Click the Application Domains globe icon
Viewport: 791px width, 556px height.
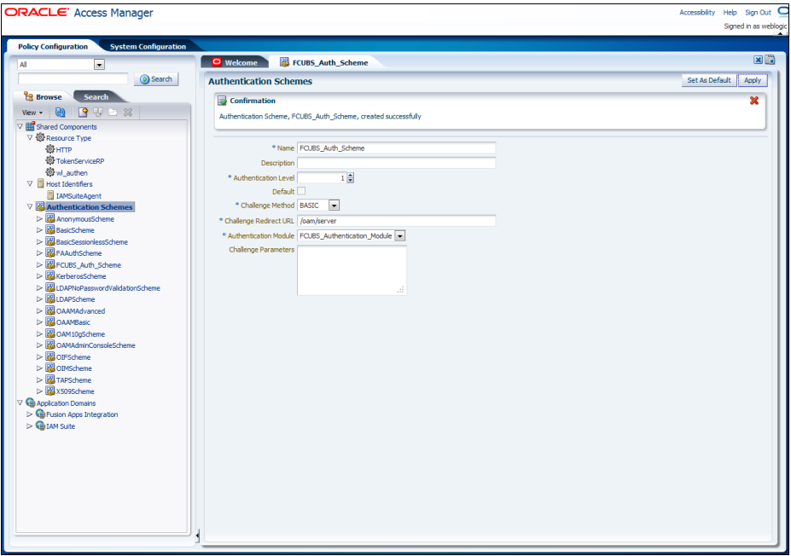point(30,403)
